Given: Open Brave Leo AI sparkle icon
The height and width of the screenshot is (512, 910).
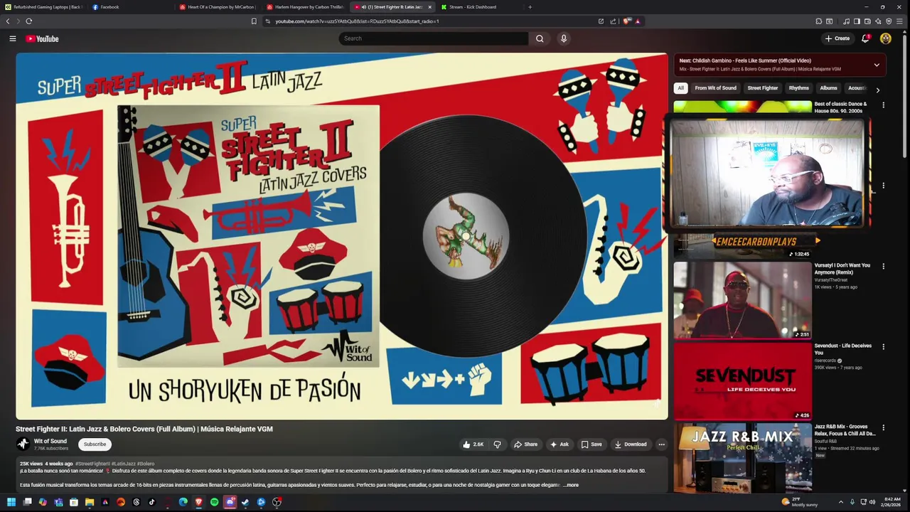Looking at the screenshot, I should click(878, 21).
